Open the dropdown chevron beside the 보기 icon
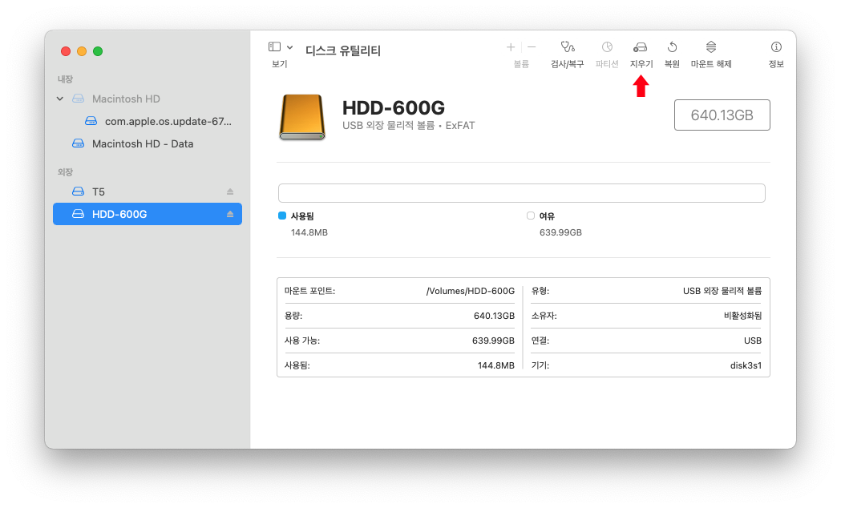Viewport: 841px width, 508px height. pyautogui.click(x=289, y=47)
